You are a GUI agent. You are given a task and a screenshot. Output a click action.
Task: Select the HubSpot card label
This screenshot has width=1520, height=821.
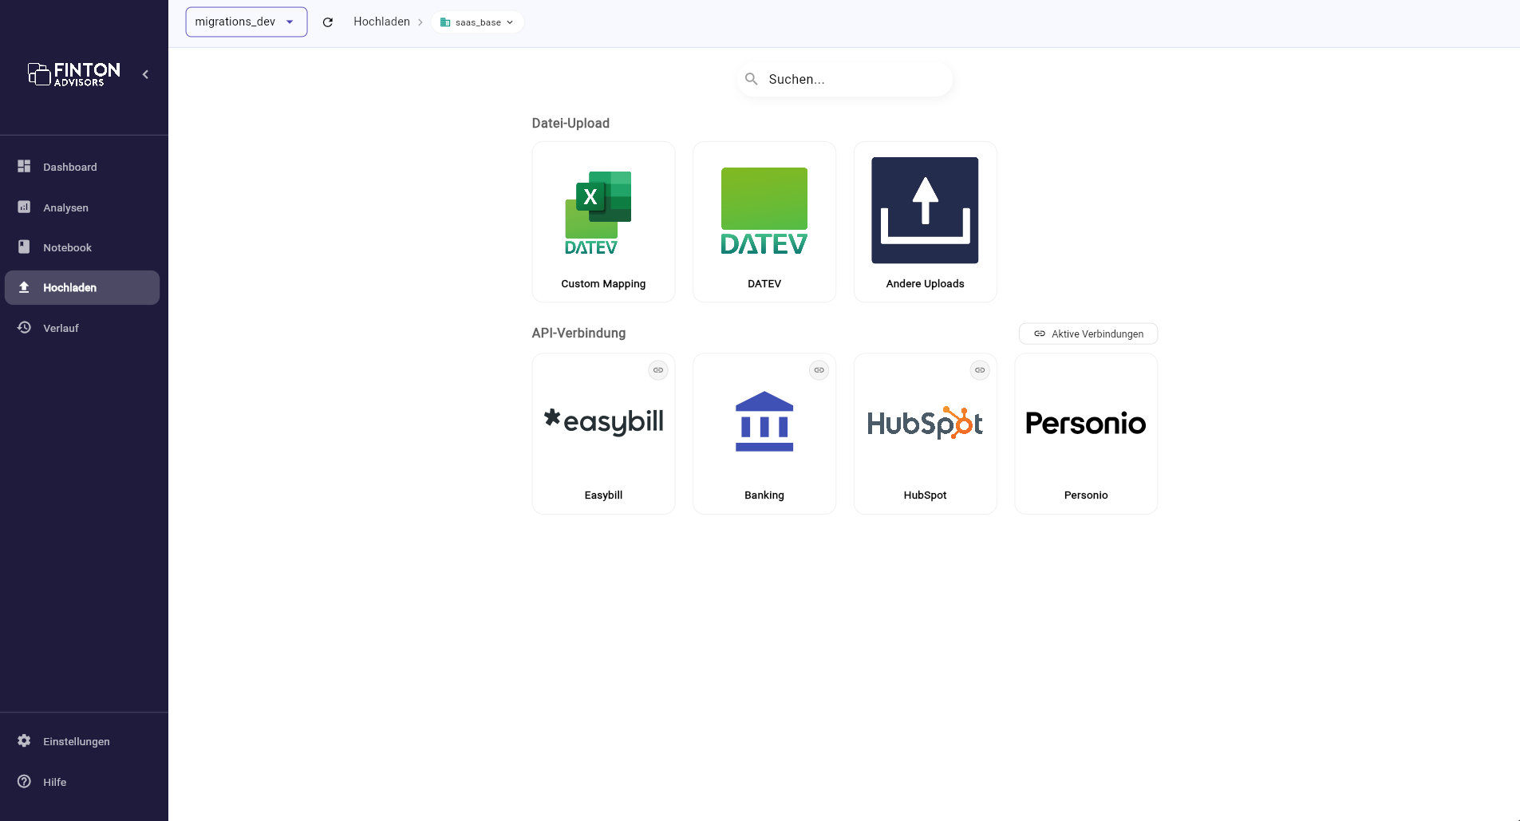click(925, 495)
